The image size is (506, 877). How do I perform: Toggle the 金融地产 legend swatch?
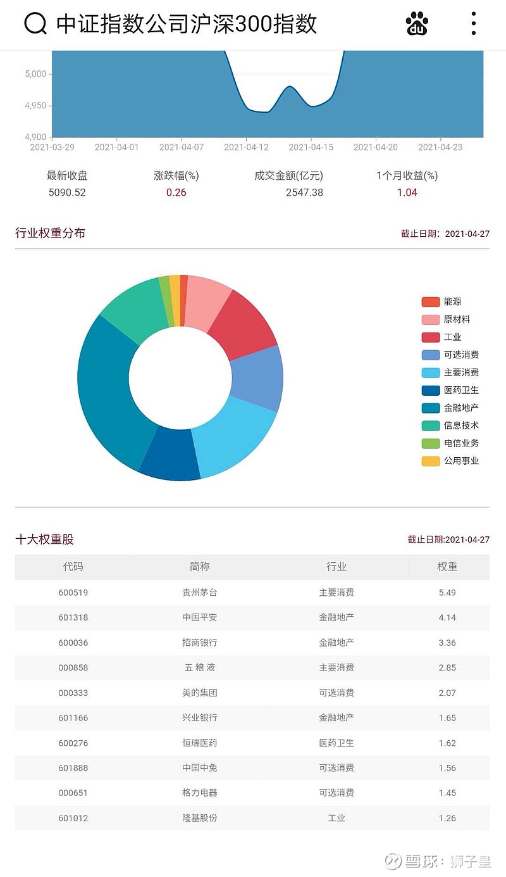tap(431, 408)
